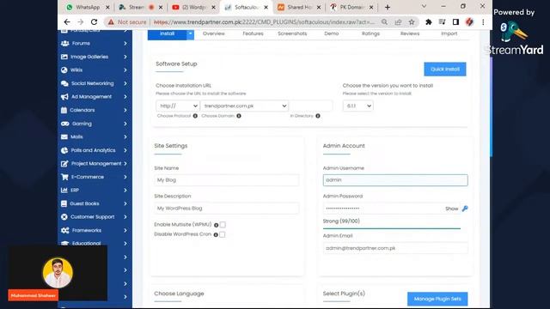The height and width of the screenshot is (309, 550).
Task: Click the Site Description field
Action: pyautogui.click(x=227, y=209)
